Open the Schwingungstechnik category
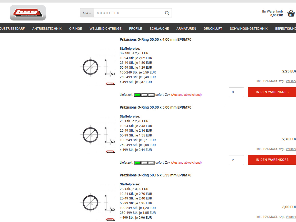 coord(249,29)
